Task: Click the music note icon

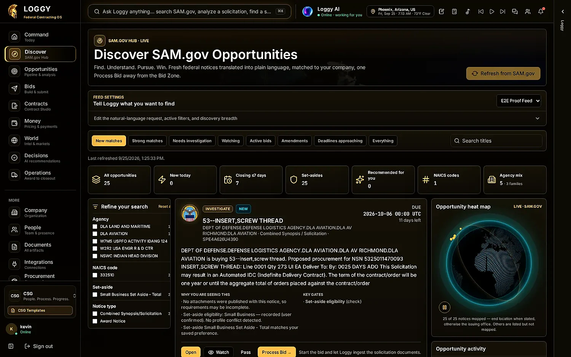Action: tap(467, 11)
